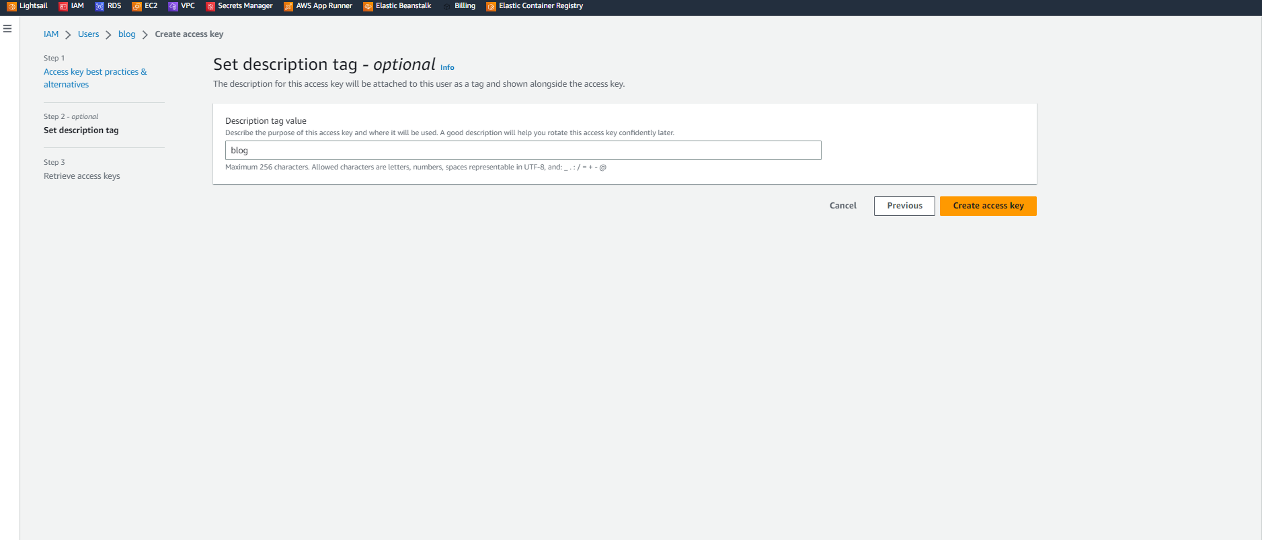Open the Elastic Container Registry icon shortcut

pyautogui.click(x=491, y=6)
